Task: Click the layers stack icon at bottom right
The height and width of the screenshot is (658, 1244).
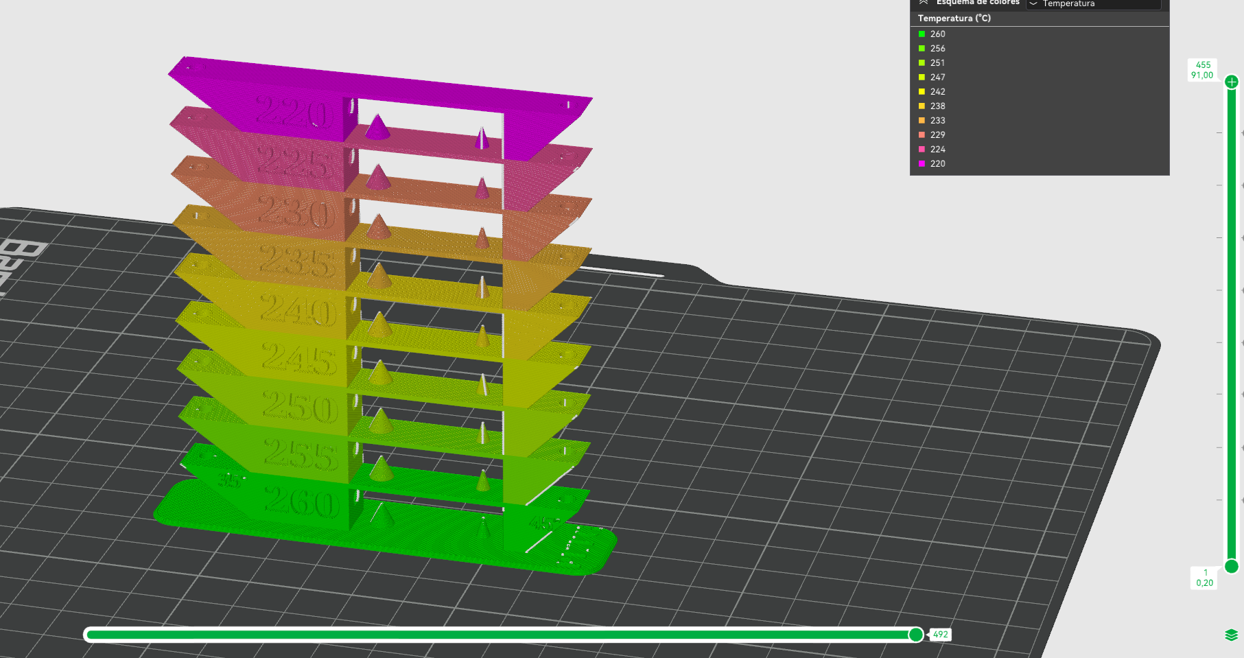Action: [x=1232, y=635]
